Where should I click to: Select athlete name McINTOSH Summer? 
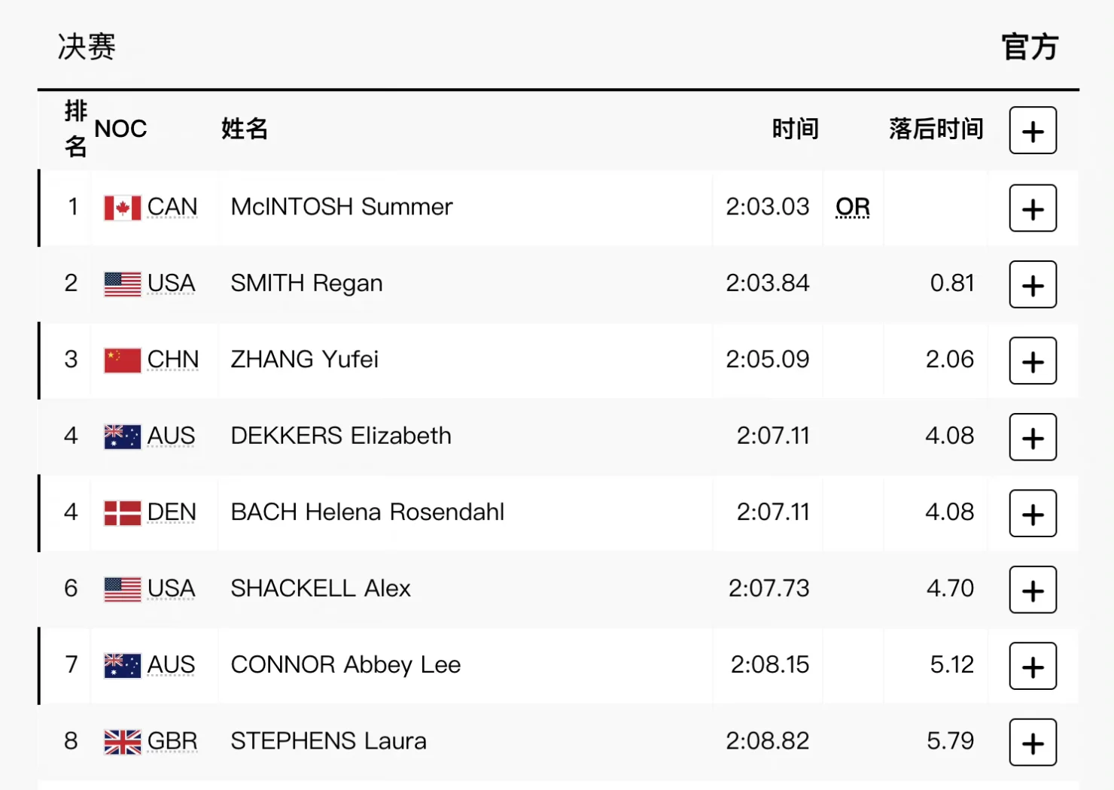coord(342,207)
